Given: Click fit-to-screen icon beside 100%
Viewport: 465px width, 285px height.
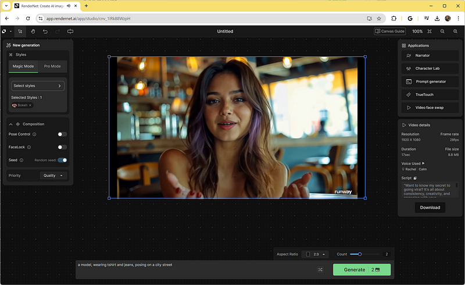Looking at the screenshot, I should 430,31.
